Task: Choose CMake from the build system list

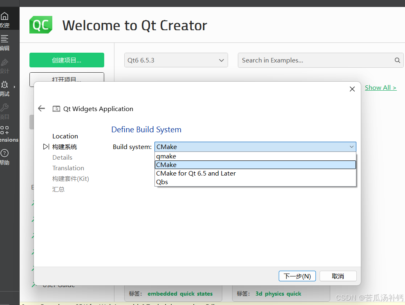Action: 255,165
